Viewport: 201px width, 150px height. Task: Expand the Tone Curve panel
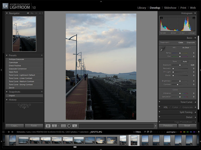tap(195, 102)
